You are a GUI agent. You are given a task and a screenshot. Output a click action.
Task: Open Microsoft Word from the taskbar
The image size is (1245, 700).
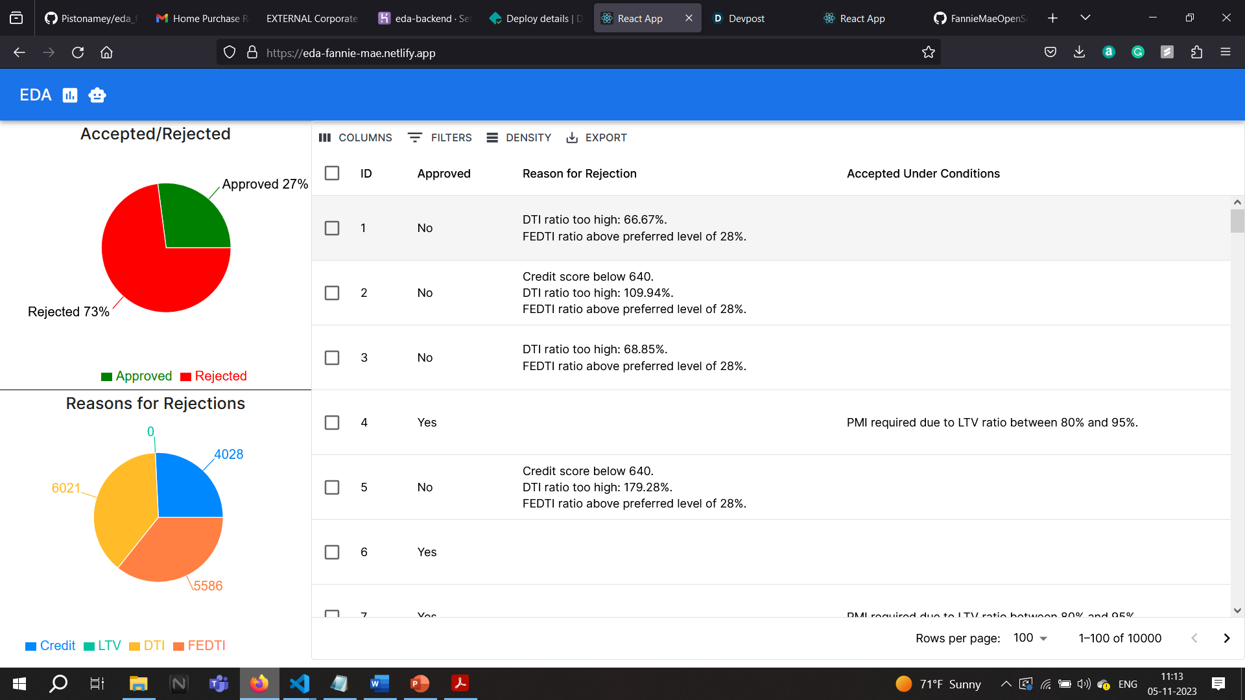point(379,684)
